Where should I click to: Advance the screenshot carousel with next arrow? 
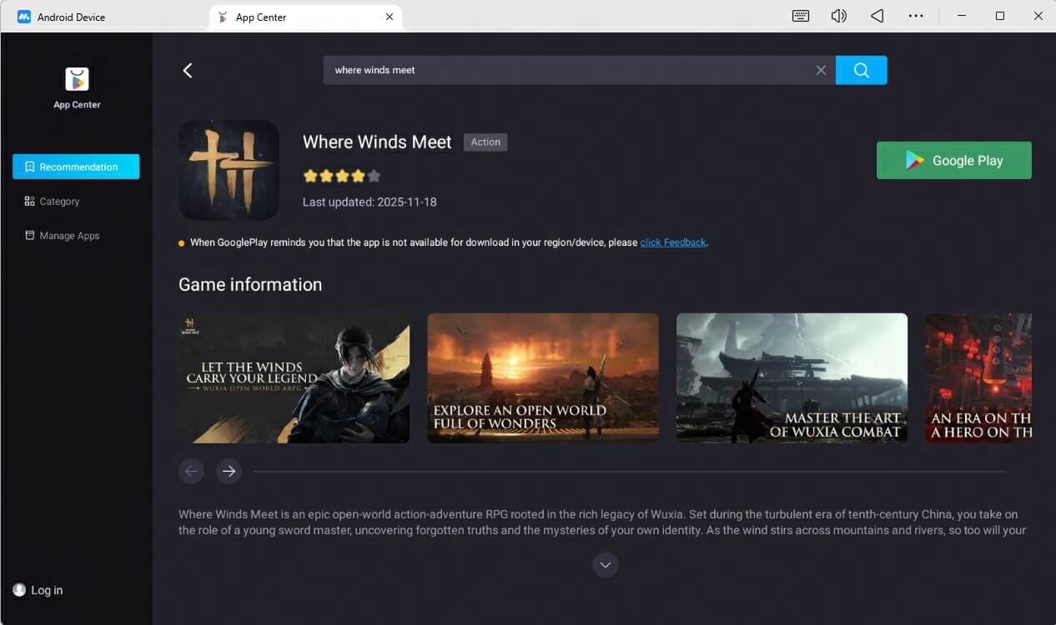229,471
